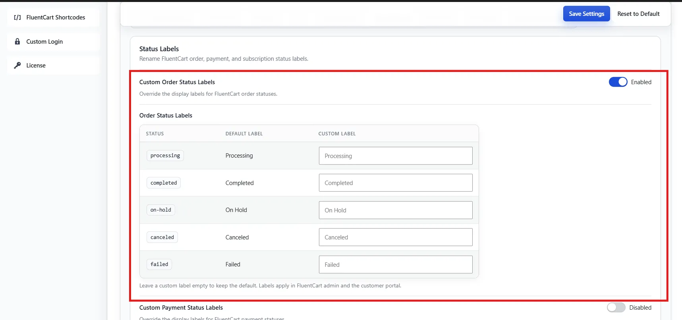Click the 'Processing' default label text

point(239,156)
